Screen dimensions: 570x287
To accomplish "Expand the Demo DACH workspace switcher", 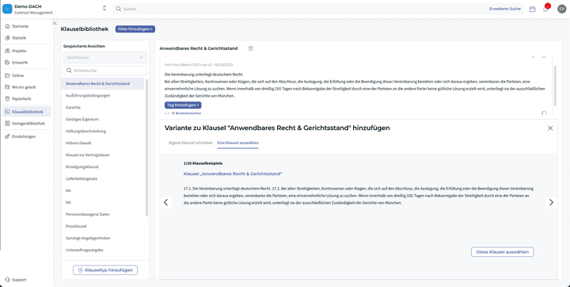I will click(x=104, y=9).
